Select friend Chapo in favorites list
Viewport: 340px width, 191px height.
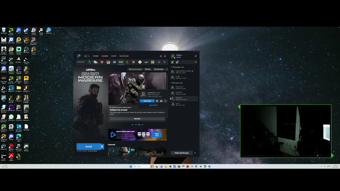(x=184, y=72)
